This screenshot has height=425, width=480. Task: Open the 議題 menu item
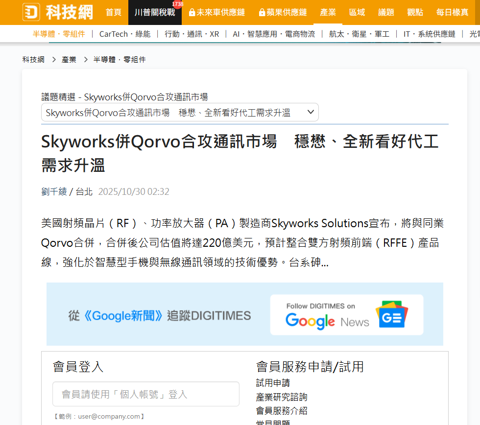(386, 12)
